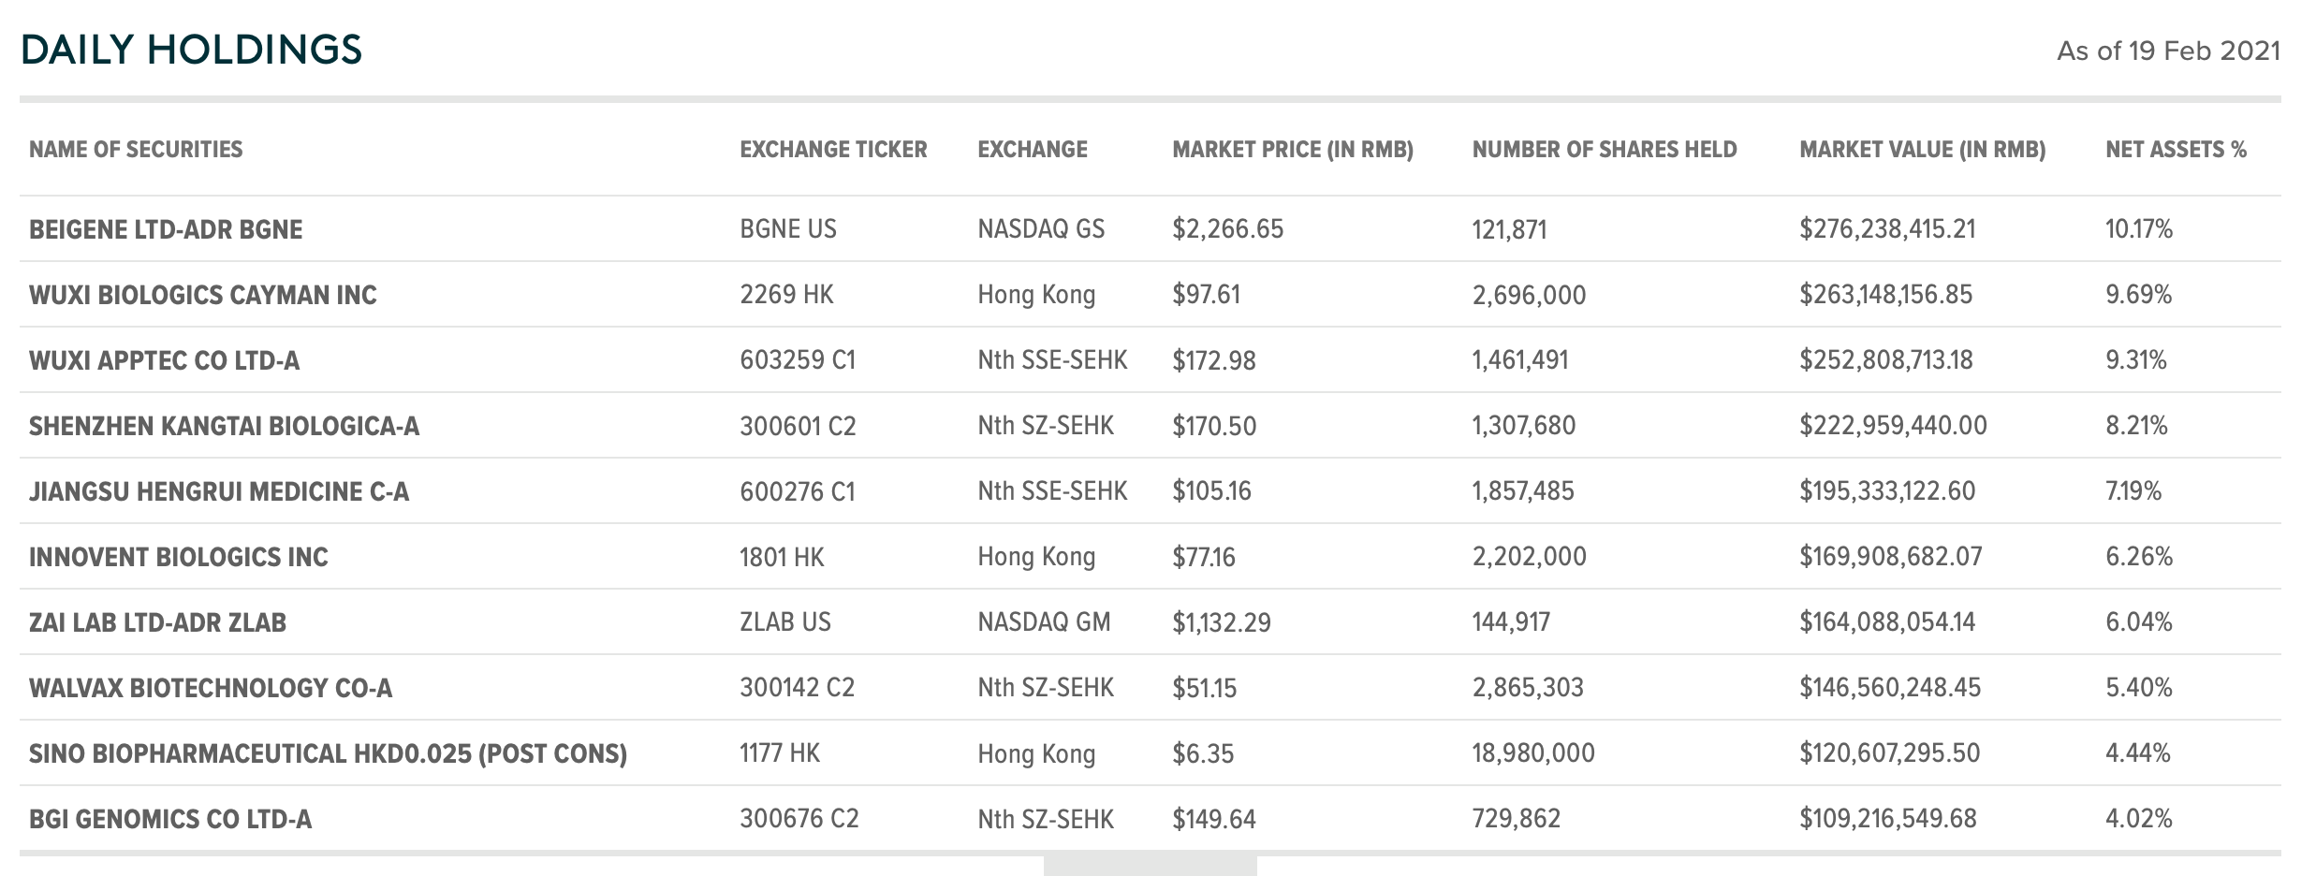Select the Net Assets % column header
Viewport: 2316px width, 876px height.
coord(2176,150)
